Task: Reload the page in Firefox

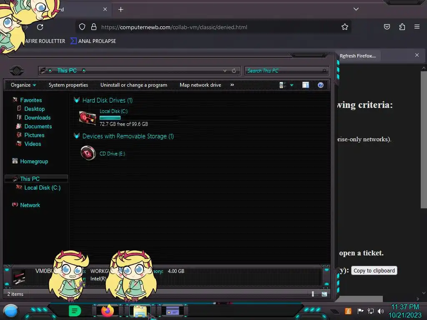Action: click(40, 27)
